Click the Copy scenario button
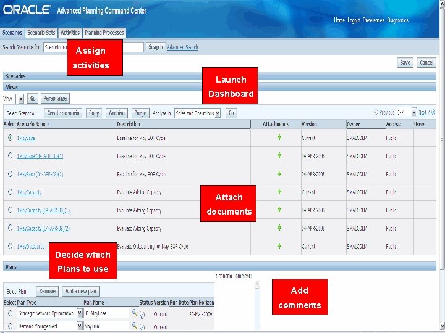445x333 pixels. pos(94,113)
